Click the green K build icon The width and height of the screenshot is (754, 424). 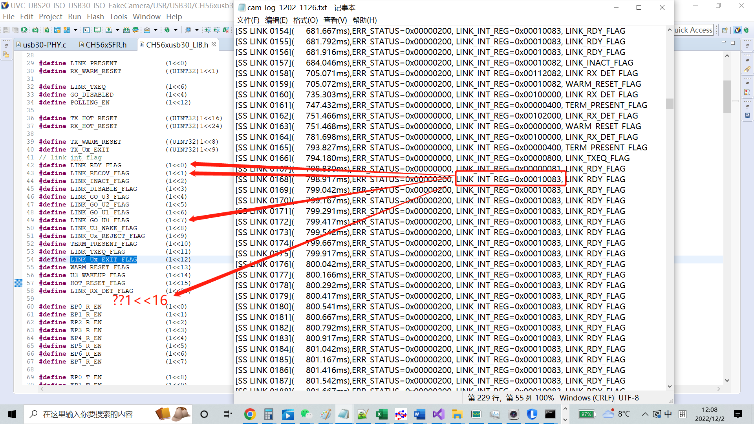(24, 30)
